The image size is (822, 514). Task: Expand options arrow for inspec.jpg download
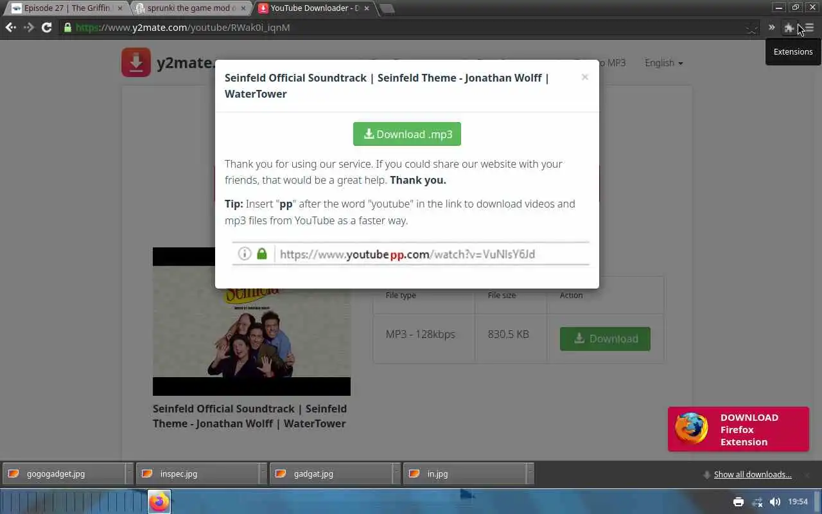263,474
